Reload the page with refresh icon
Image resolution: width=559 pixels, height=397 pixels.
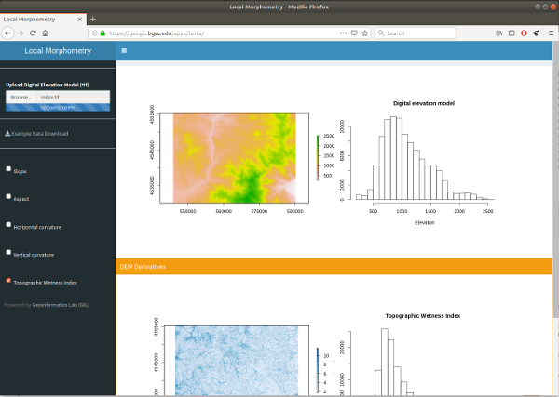pos(33,33)
